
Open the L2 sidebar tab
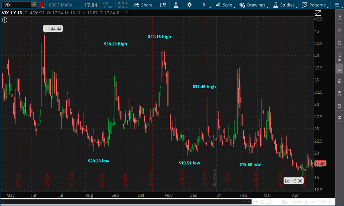[x=340, y=106]
